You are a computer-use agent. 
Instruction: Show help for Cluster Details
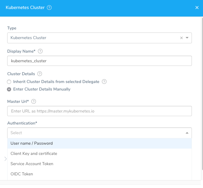pos(40,74)
